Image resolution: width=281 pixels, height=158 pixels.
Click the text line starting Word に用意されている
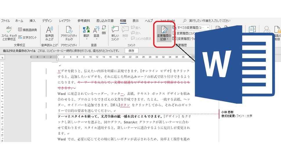click(124, 94)
